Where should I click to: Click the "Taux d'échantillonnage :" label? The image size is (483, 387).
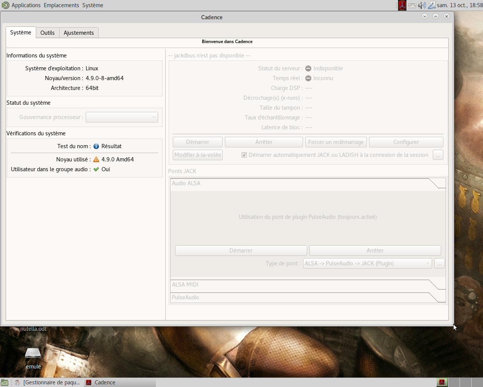coord(274,118)
